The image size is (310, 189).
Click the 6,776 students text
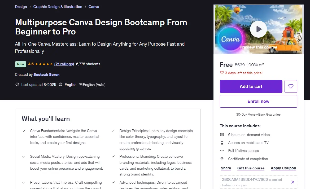[88, 64]
